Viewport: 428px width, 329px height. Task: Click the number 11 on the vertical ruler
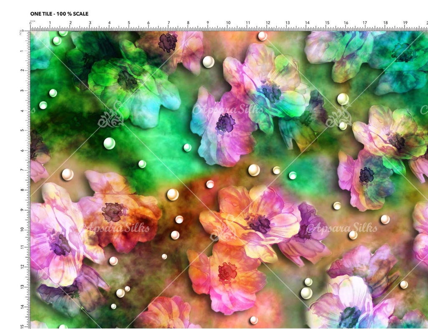[x=22, y=247]
